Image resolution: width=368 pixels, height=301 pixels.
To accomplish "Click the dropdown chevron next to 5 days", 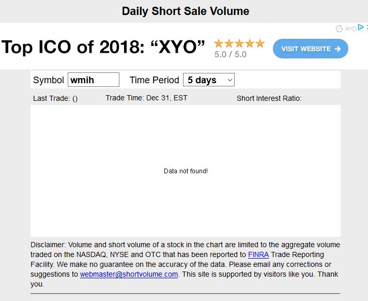I will [x=230, y=80].
